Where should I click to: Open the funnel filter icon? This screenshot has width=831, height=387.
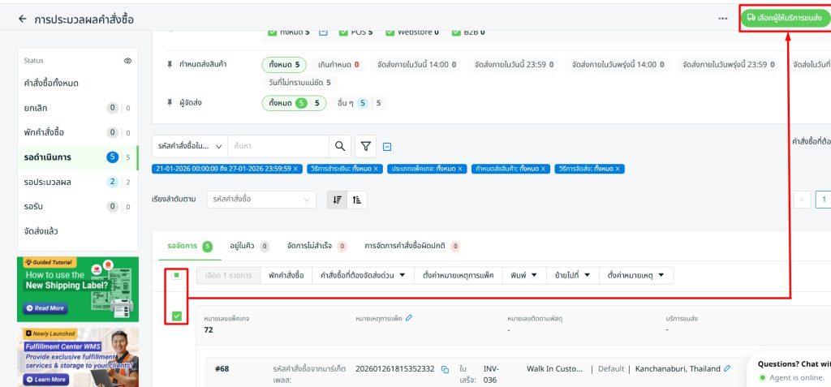pyautogui.click(x=366, y=146)
